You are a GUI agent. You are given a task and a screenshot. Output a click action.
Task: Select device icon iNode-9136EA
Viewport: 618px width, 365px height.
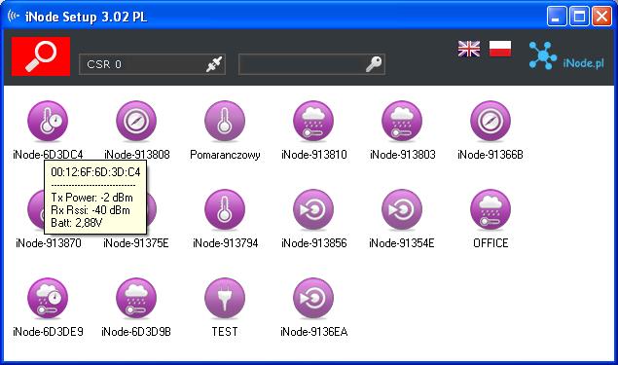point(313,299)
